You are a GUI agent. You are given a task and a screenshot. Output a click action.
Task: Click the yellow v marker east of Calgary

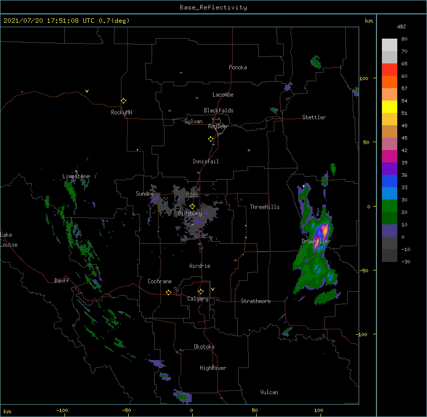pos(213,289)
